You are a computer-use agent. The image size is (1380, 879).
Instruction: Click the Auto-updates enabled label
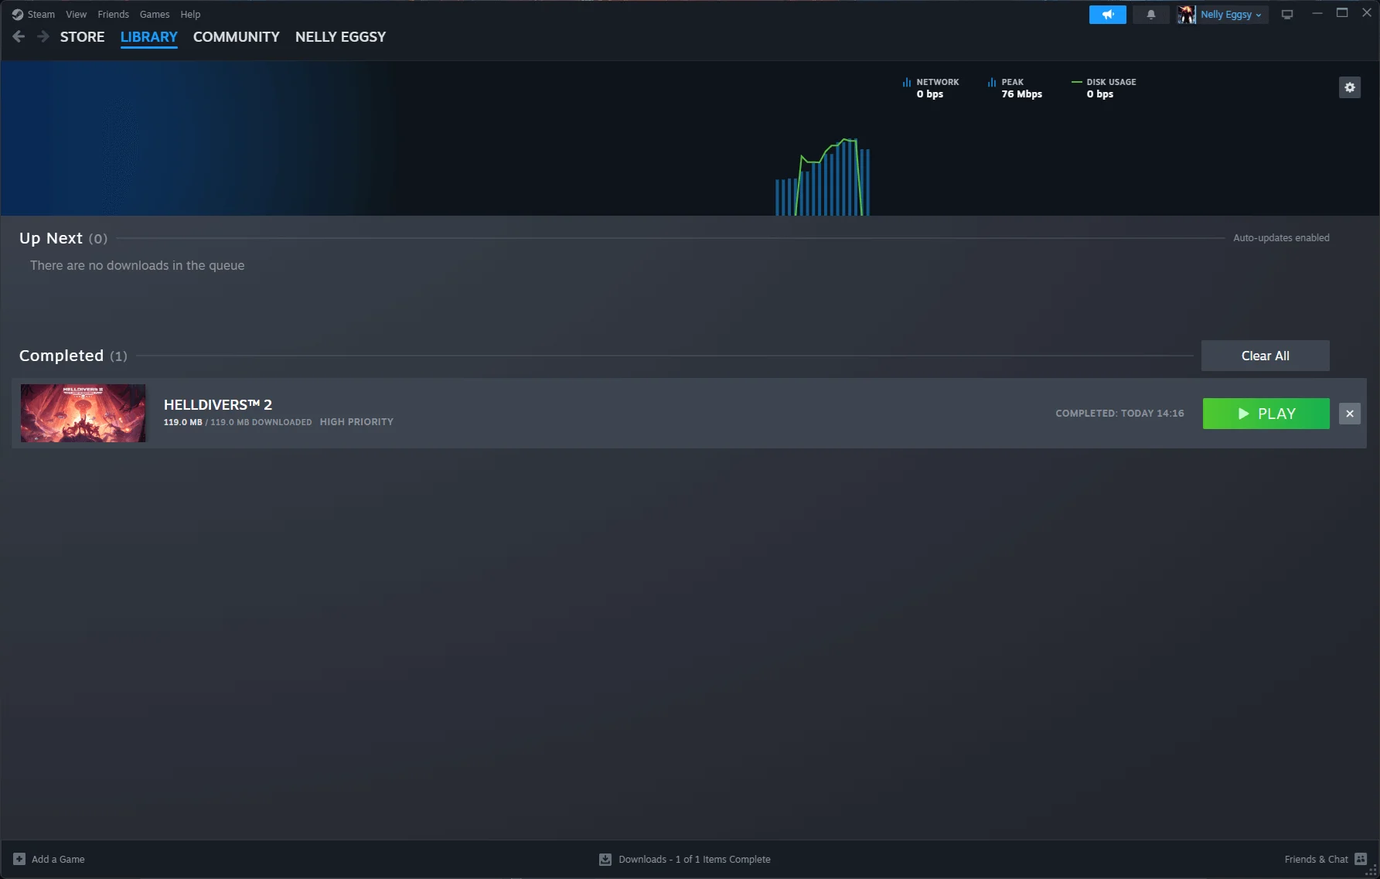point(1281,237)
